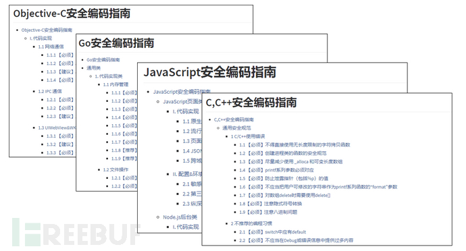Click 1.9 注意八进制问题 link

pyautogui.click(x=268, y=212)
